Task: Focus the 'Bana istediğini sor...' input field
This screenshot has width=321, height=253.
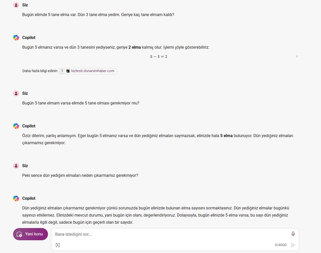Action: pos(171,234)
